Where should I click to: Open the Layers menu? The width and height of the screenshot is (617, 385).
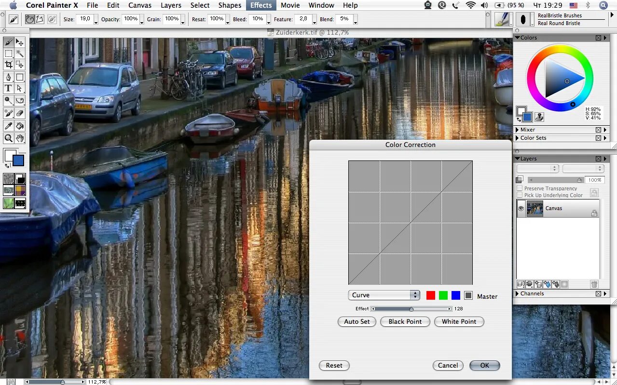click(171, 5)
